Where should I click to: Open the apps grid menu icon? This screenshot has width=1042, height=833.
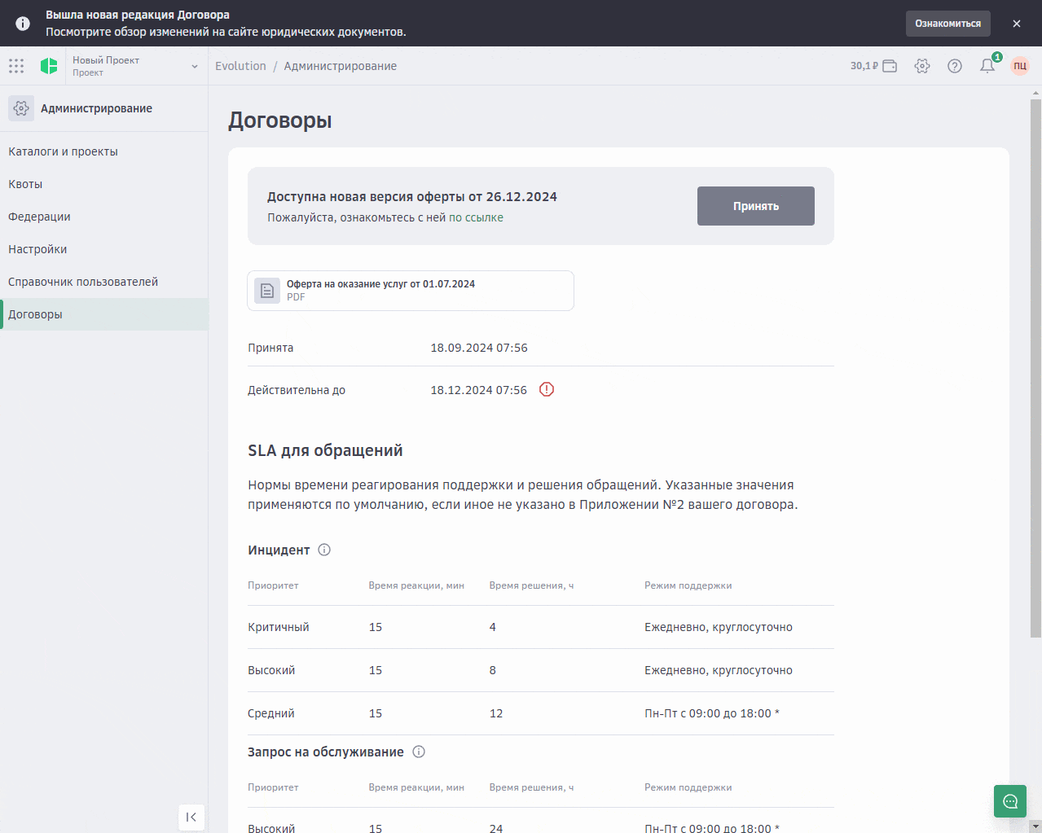16,66
